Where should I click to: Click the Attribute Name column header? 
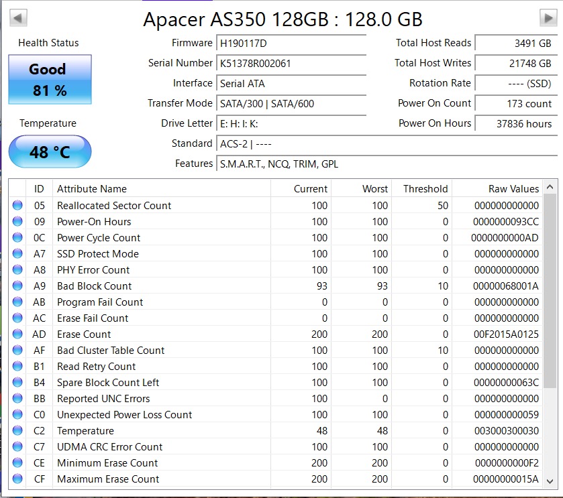point(162,188)
